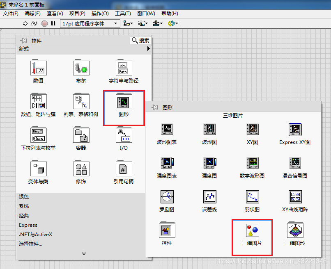
Task: Open the 字符串与路径 palette
Action: pos(124,68)
